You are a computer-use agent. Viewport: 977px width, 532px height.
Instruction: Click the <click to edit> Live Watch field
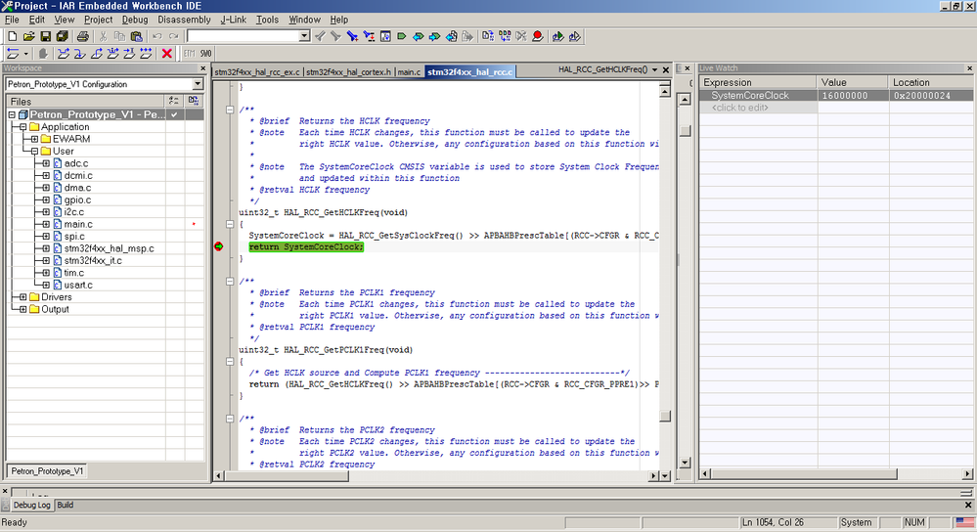click(740, 108)
